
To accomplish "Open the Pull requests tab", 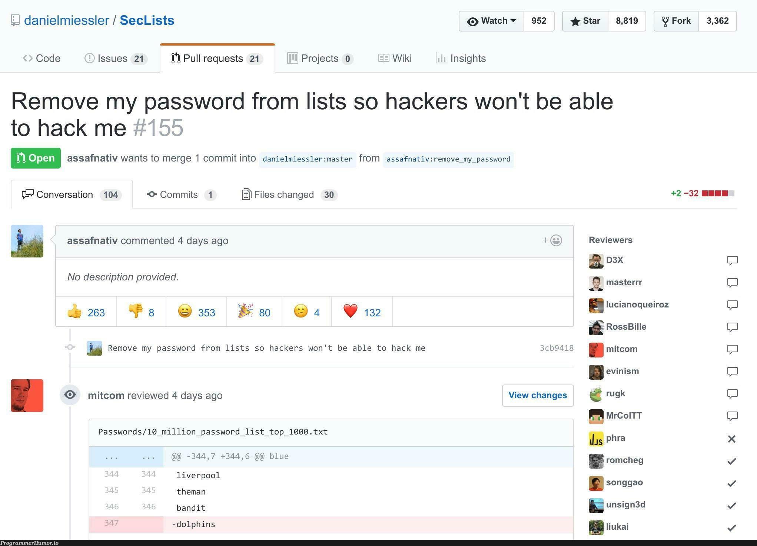I will coord(218,57).
